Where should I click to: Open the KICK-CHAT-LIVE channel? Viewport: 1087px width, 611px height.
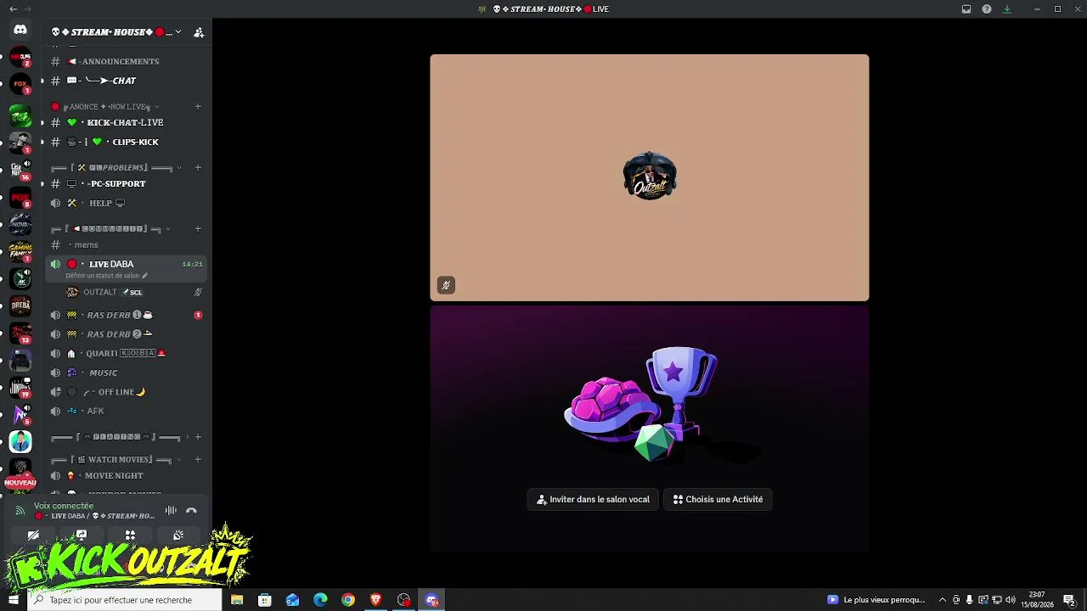coord(127,122)
